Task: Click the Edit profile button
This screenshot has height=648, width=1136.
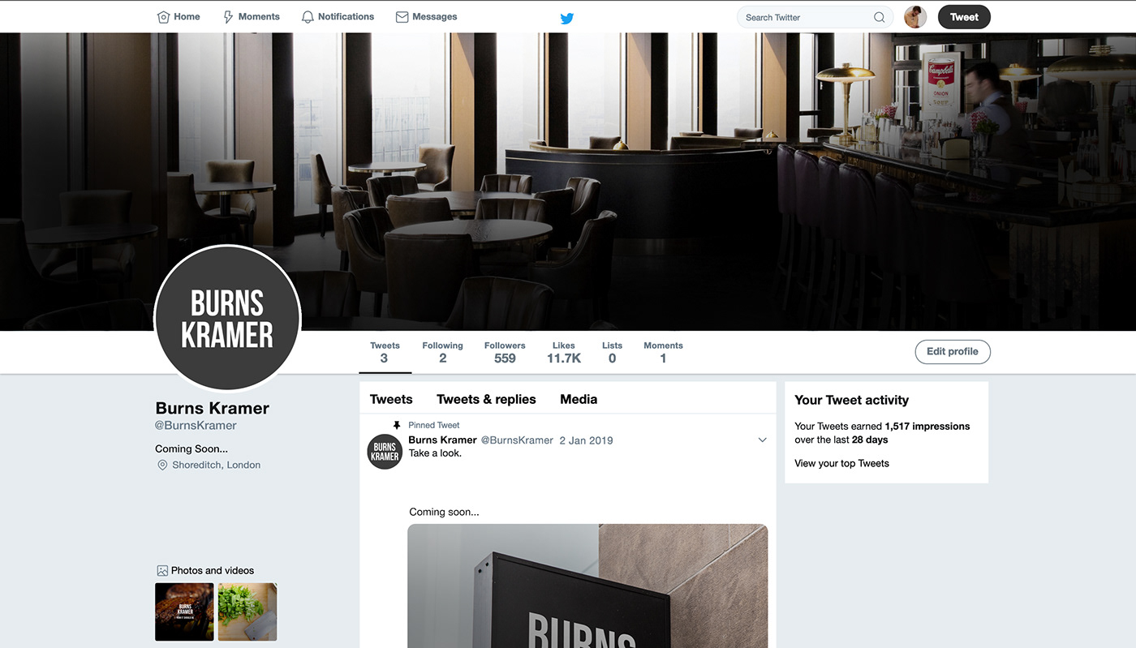Action: (x=953, y=352)
